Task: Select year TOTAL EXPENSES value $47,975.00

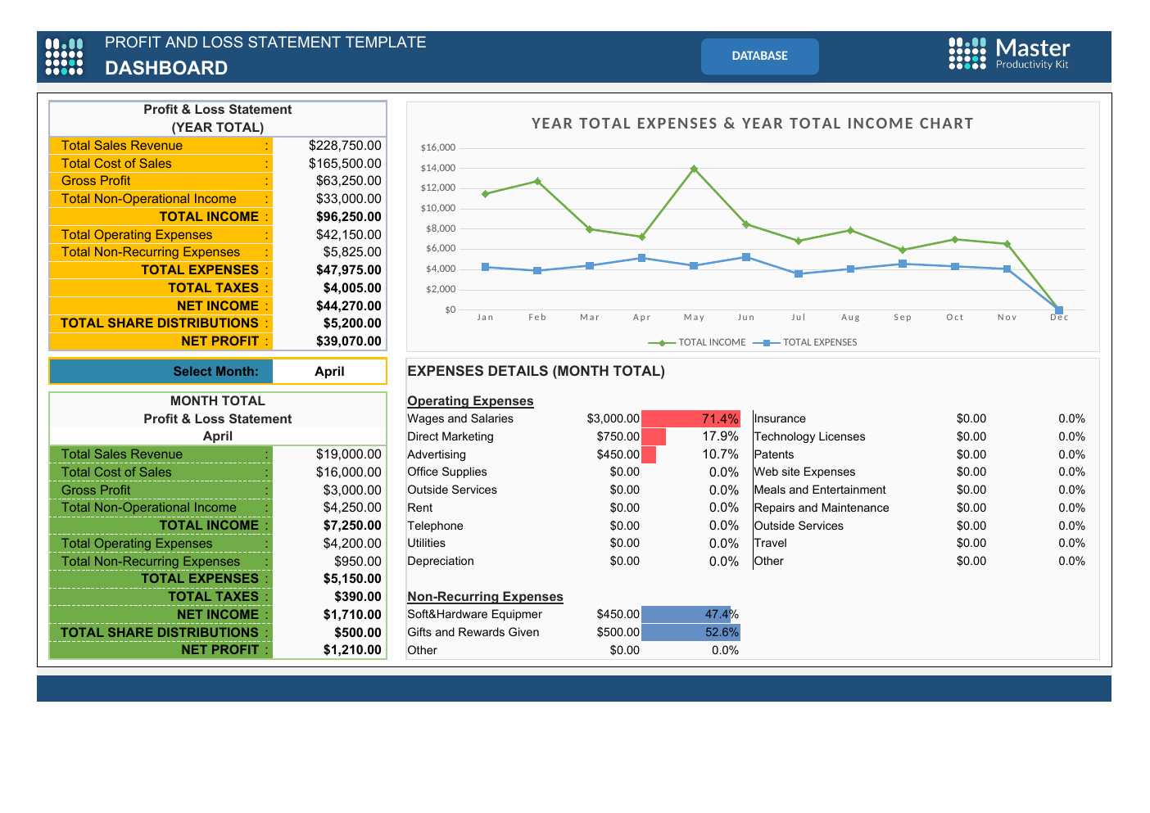Action: [x=349, y=270]
